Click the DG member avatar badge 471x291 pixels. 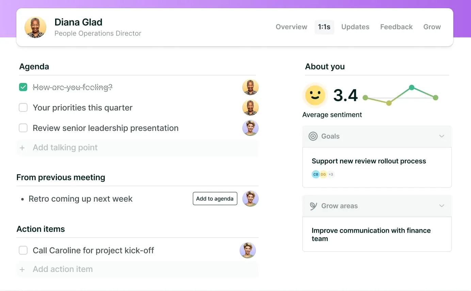pos(323,174)
